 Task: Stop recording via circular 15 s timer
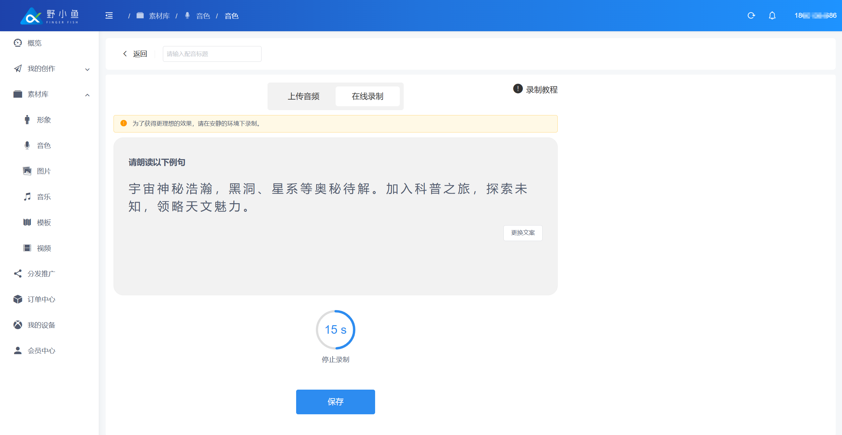tap(335, 330)
